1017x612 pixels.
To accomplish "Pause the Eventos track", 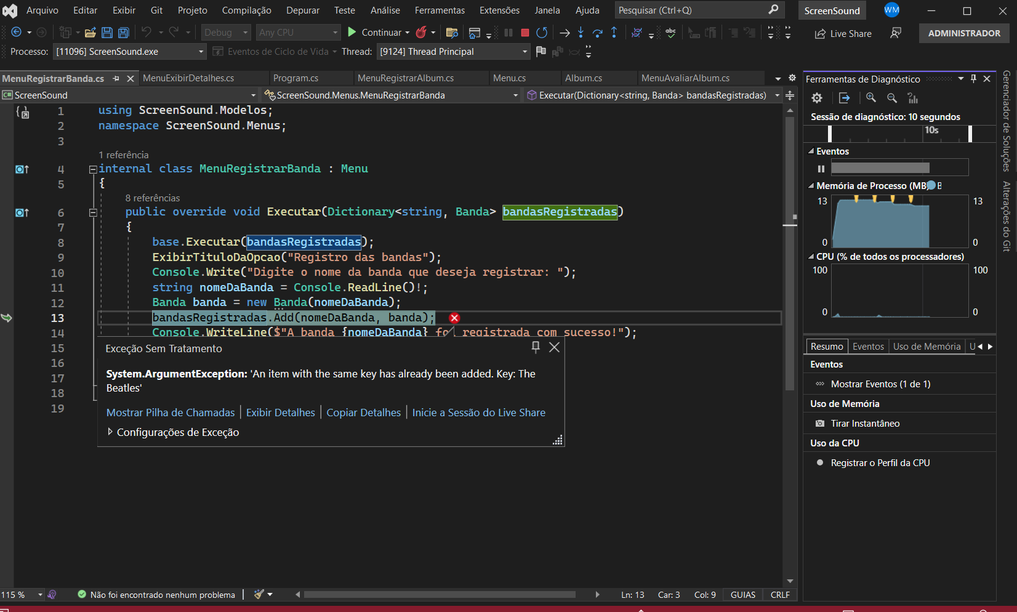I will (x=821, y=169).
